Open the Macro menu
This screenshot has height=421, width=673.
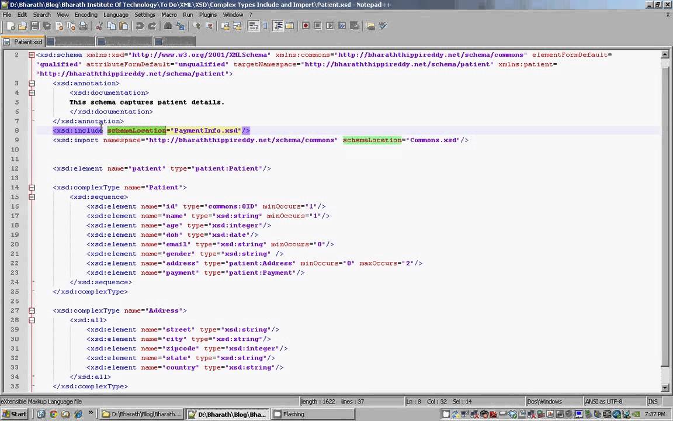click(x=169, y=15)
